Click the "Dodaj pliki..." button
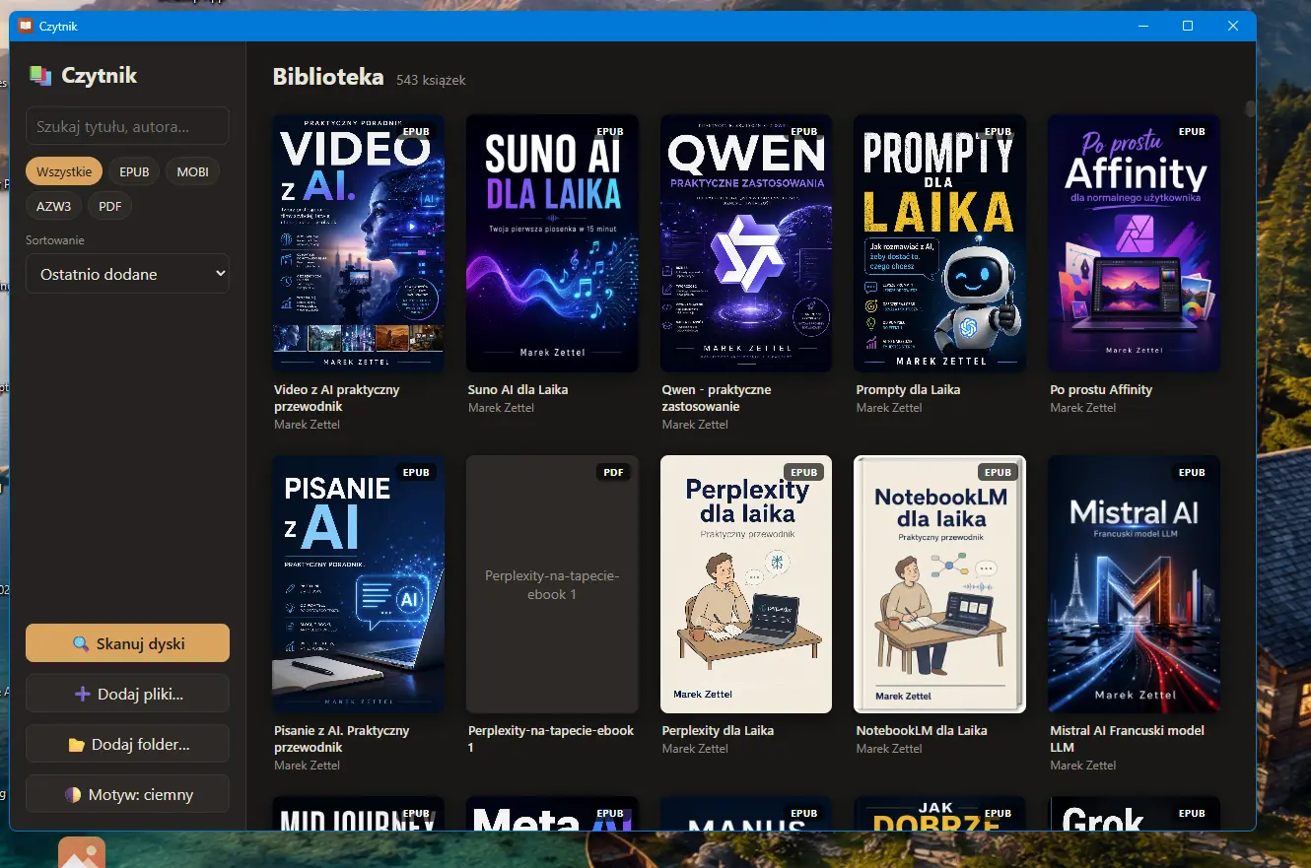The width and height of the screenshot is (1311, 868). coord(127,694)
